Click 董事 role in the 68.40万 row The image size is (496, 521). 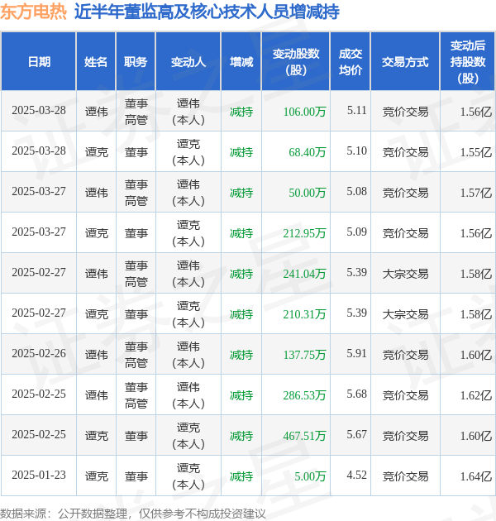click(x=136, y=152)
